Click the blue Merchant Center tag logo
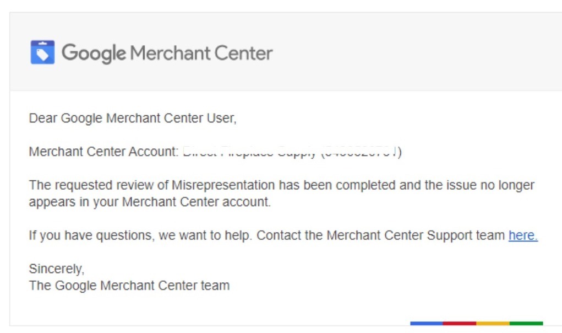The height and width of the screenshot is (333, 562). click(x=42, y=52)
